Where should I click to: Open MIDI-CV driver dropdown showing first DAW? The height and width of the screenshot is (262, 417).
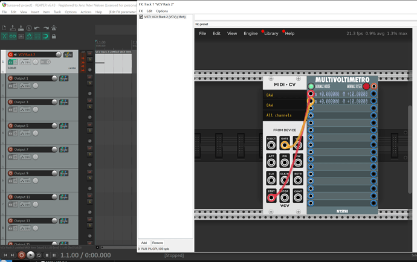tap(285, 95)
